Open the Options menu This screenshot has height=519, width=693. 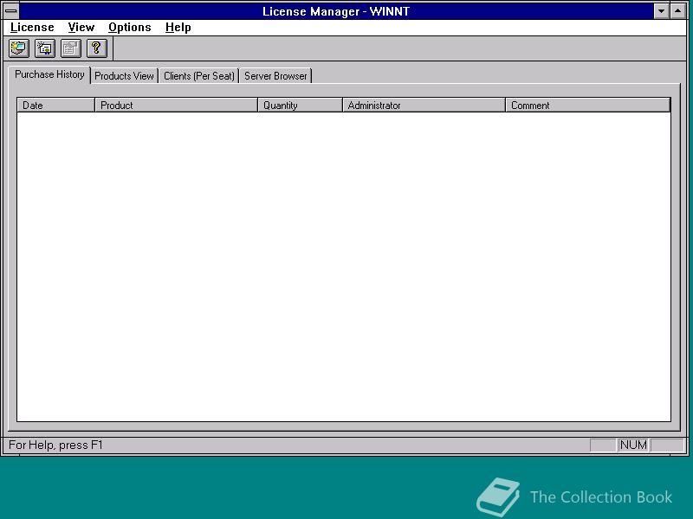click(129, 28)
